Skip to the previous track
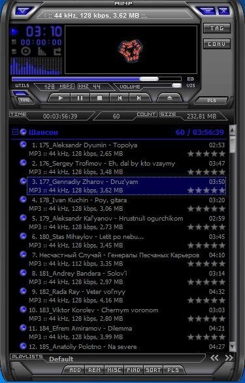 pos(120,98)
